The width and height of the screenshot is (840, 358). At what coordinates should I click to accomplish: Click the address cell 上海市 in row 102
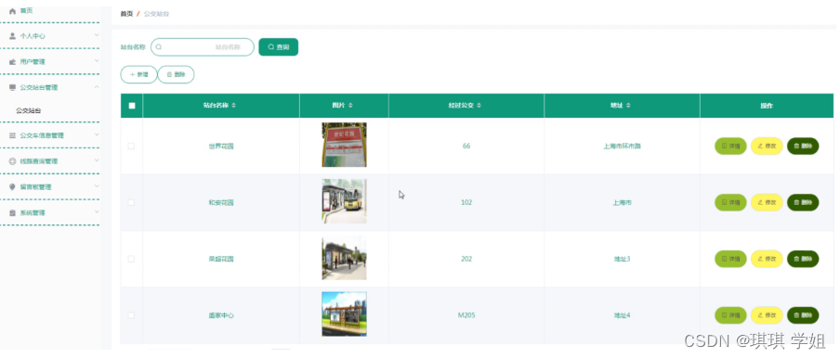coord(622,203)
